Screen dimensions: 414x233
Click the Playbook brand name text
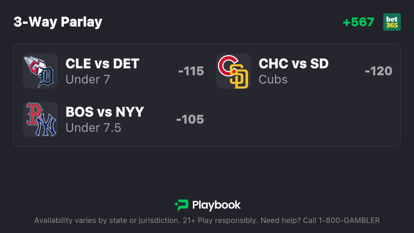pyautogui.click(x=216, y=205)
